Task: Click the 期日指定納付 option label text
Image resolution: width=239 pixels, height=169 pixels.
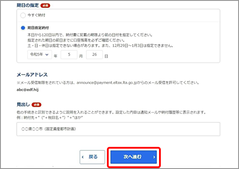Action: (38, 28)
